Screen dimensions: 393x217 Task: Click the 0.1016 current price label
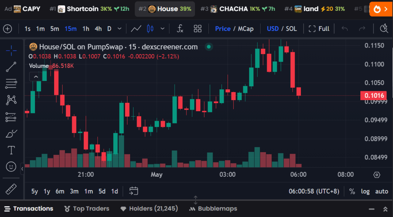coord(373,95)
